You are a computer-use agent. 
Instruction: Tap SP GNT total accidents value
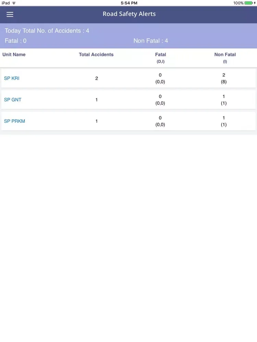pos(97,100)
